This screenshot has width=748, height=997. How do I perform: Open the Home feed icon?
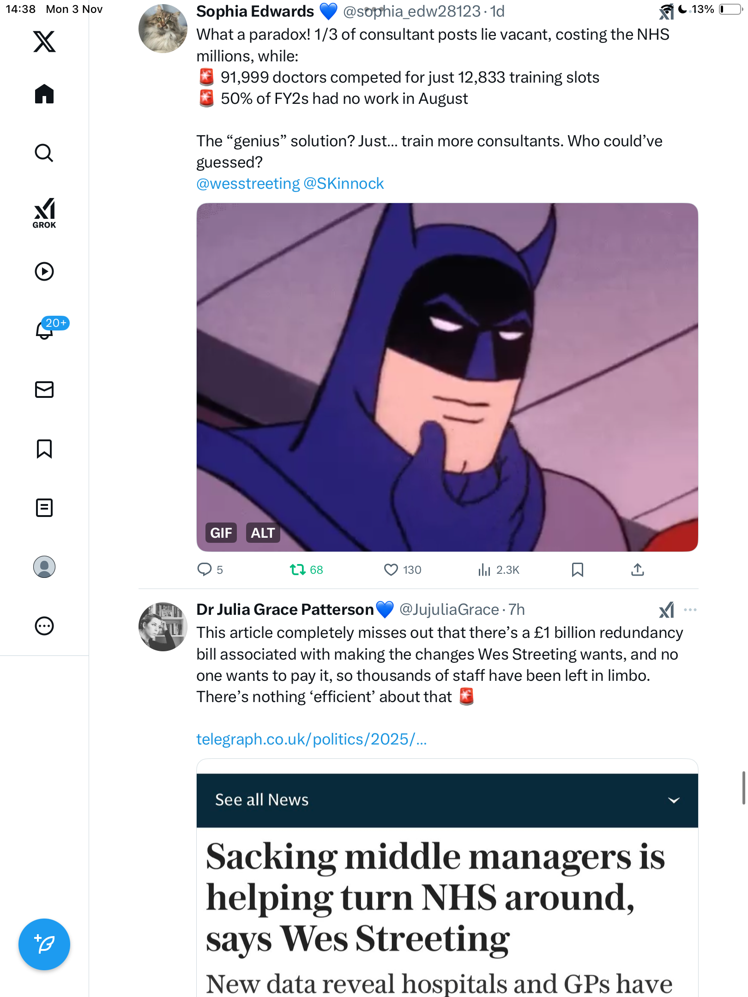point(44,94)
